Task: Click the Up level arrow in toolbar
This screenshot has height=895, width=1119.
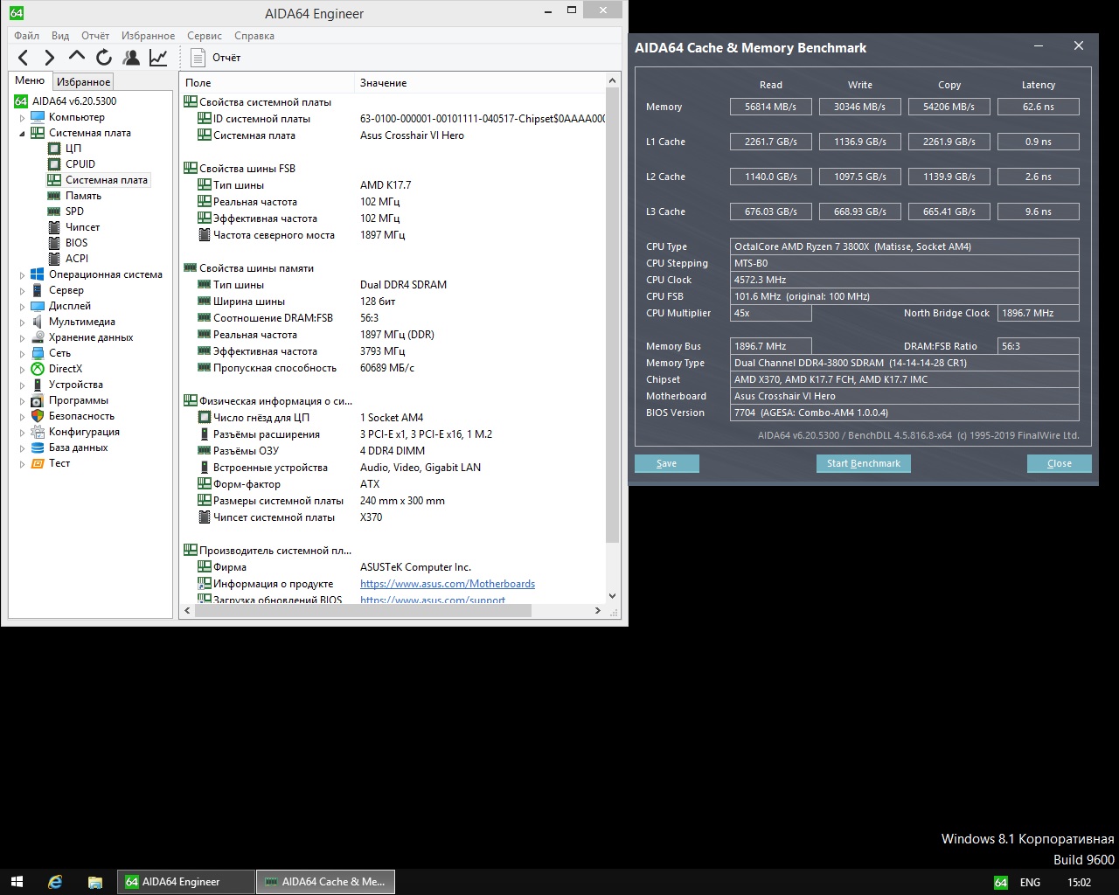Action: point(77,57)
